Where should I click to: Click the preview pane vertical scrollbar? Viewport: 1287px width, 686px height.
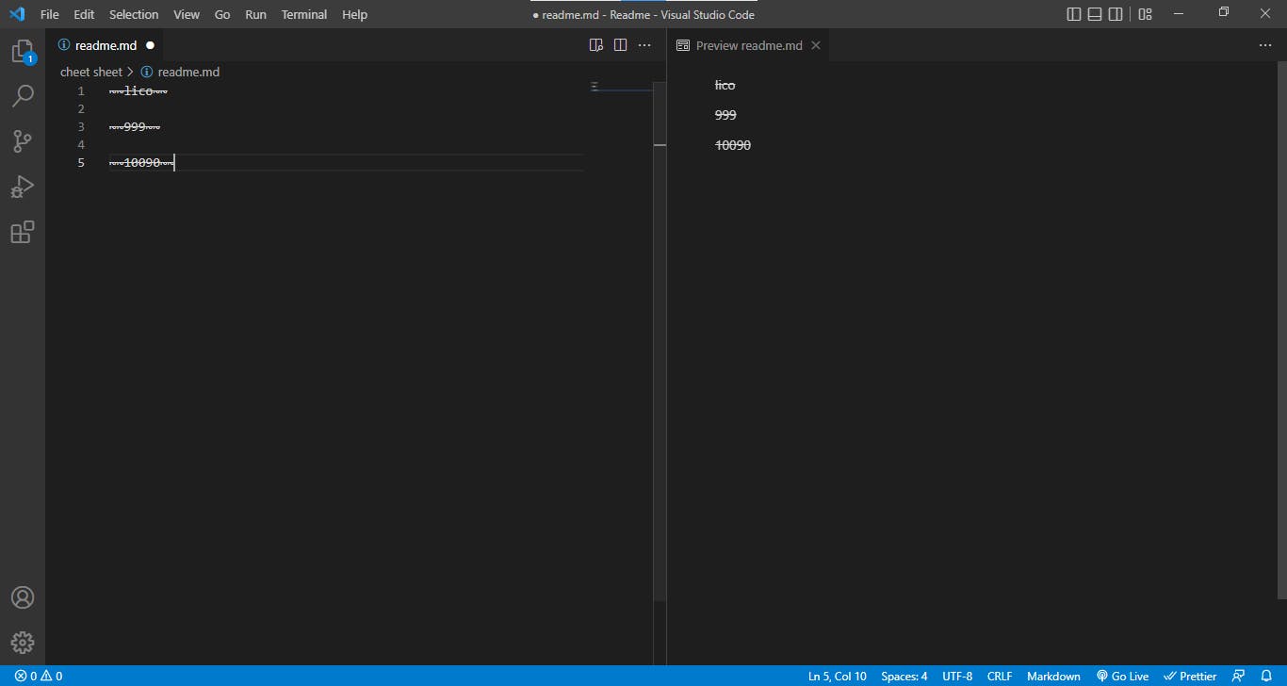click(1282, 330)
